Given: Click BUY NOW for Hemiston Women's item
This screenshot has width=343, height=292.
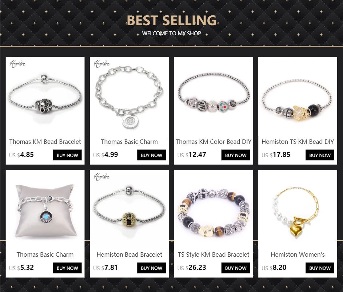Looking at the screenshot, I should 320,268.
